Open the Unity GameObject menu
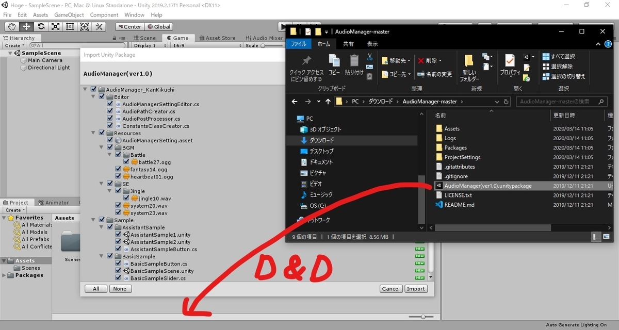Screen dimensions: 619x330 point(70,15)
